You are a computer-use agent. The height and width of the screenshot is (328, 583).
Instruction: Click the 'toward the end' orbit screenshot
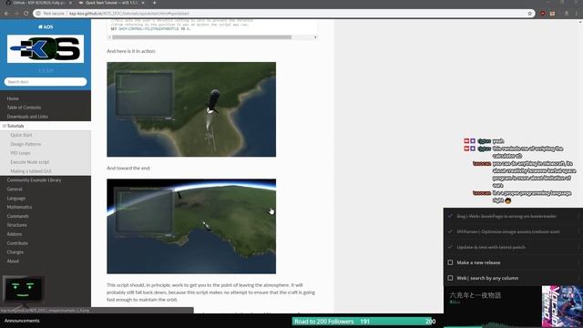pyautogui.click(x=191, y=226)
